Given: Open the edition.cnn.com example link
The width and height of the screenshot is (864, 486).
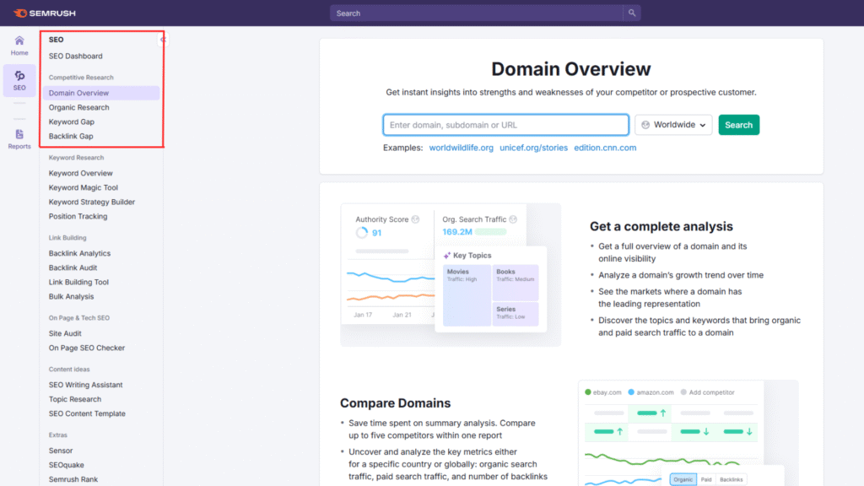Looking at the screenshot, I should pyautogui.click(x=605, y=148).
